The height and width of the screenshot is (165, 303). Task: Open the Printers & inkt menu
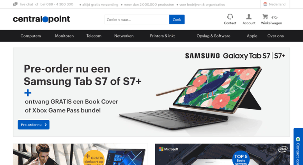[x=162, y=36]
